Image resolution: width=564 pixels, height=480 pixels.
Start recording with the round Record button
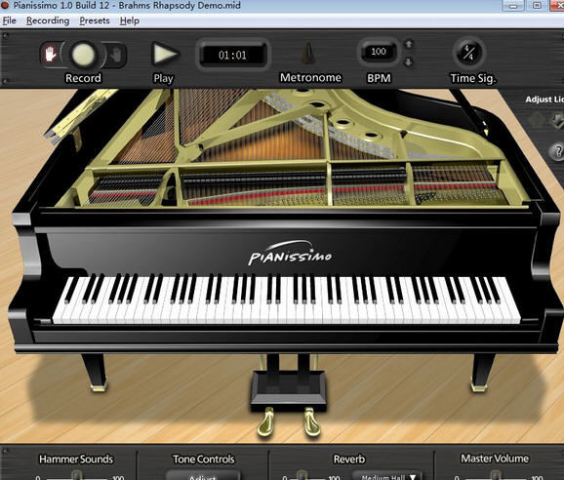point(84,55)
